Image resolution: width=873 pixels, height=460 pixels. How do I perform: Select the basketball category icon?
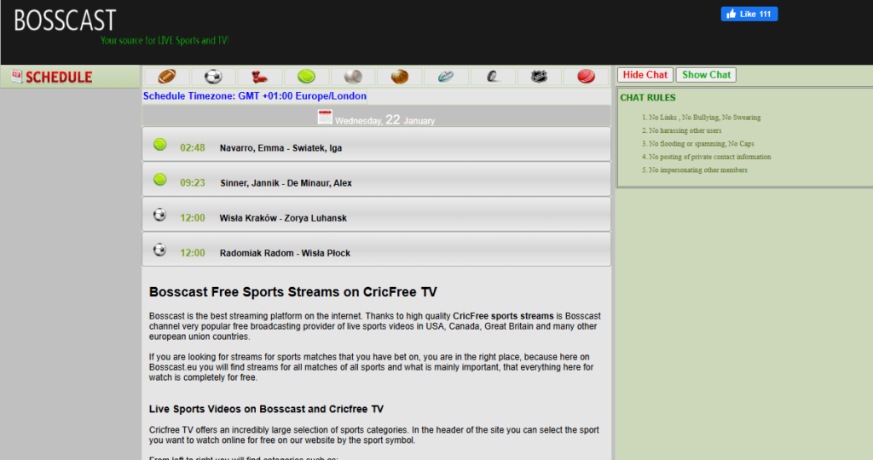pyautogui.click(x=399, y=76)
